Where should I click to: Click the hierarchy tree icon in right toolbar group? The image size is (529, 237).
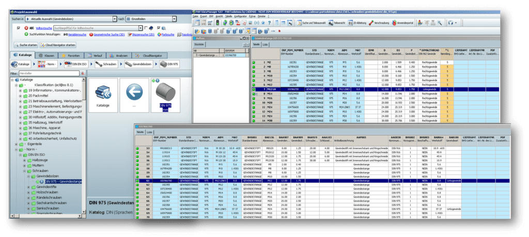pos(433,23)
